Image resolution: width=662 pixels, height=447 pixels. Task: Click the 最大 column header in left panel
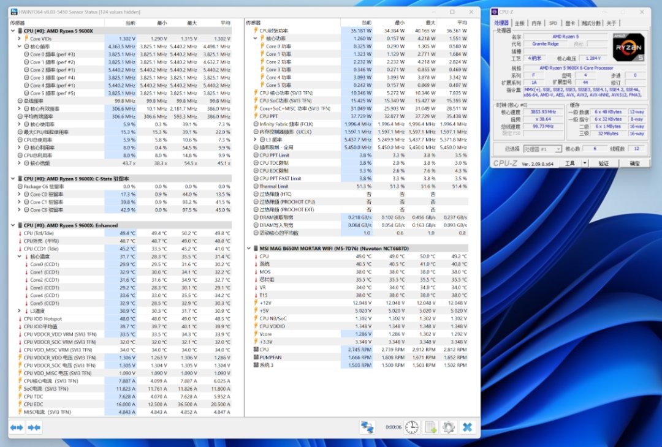[x=191, y=23]
